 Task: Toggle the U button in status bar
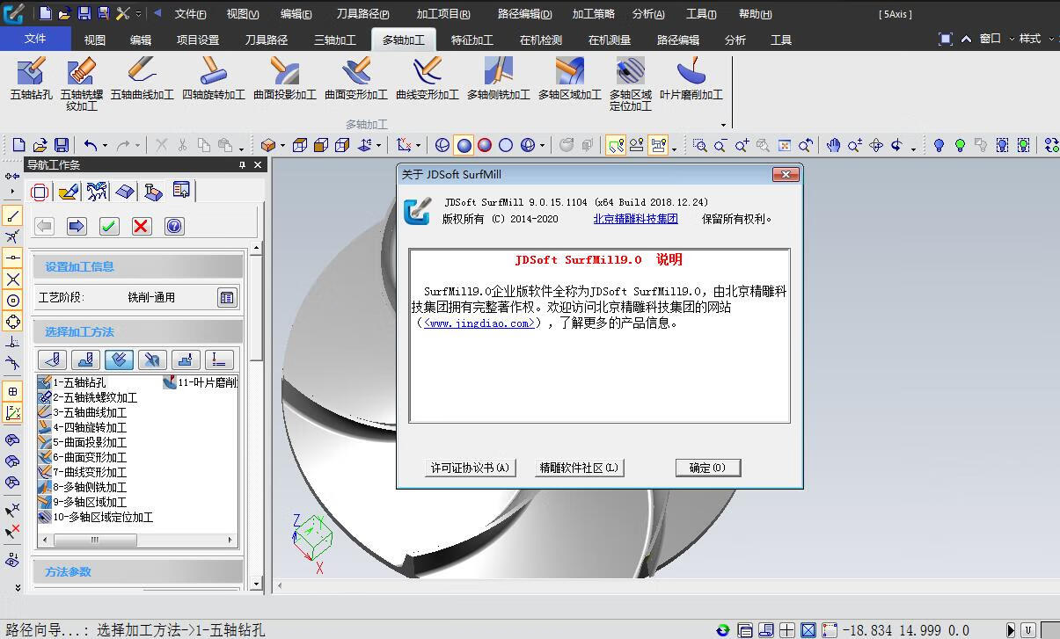pos(1027,630)
